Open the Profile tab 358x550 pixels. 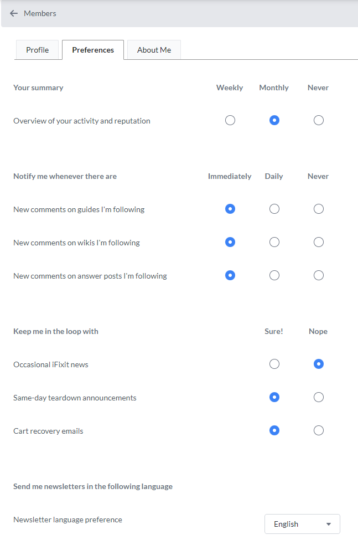point(38,50)
